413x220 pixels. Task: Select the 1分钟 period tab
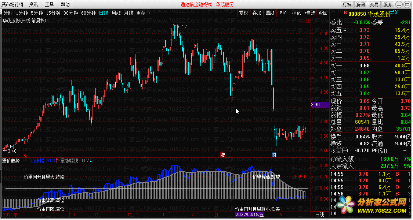tap(22, 13)
